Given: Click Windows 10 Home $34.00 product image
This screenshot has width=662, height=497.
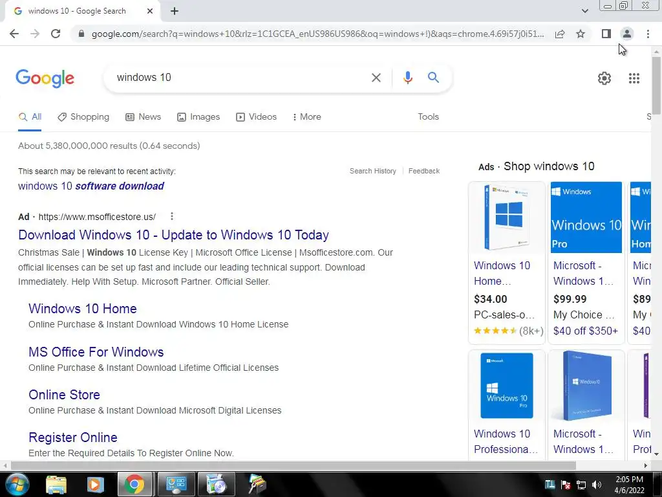Looking at the screenshot, I should tap(507, 217).
